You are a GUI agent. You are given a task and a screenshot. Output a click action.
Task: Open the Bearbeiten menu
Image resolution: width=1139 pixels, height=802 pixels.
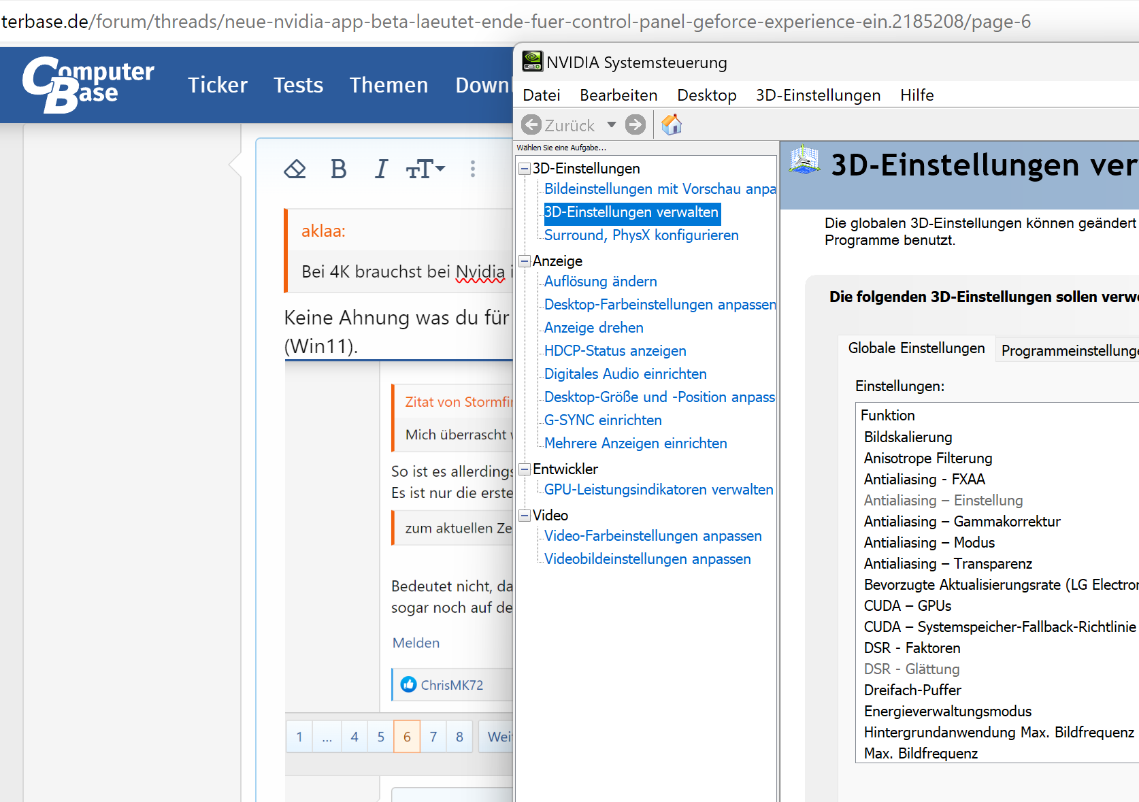tap(618, 95)
